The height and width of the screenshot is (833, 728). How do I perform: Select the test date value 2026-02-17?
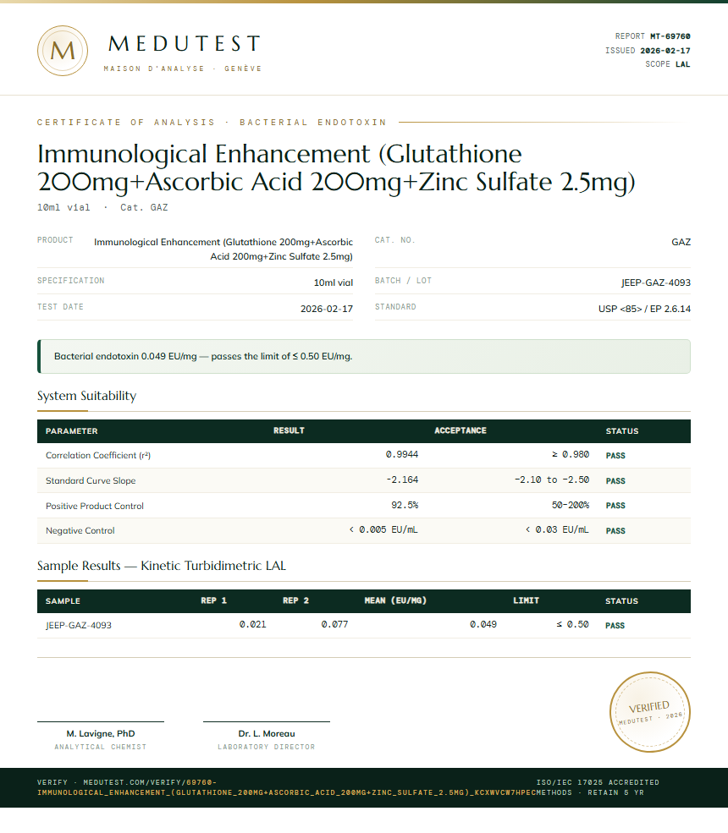coord(327,309)
